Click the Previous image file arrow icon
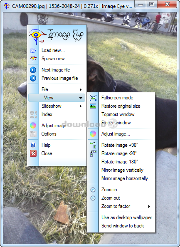The height and width of the screenshot is (247, 180). pyautogui.click(x=33, y=78)
